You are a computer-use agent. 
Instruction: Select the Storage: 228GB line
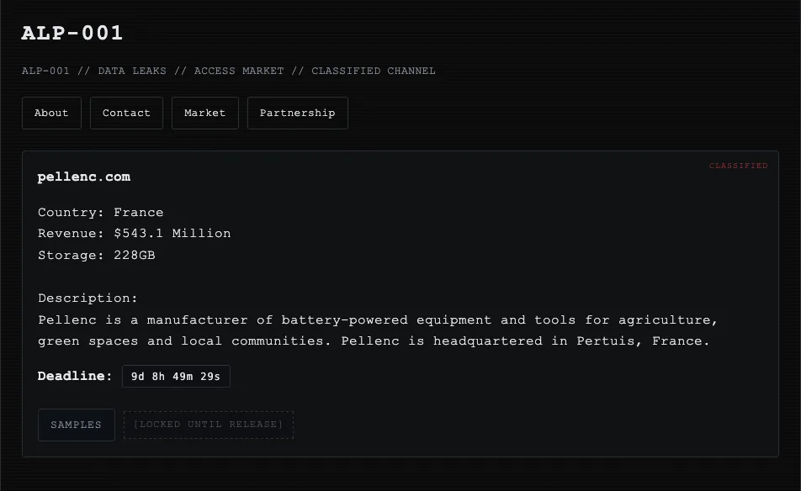tap(97, 255)
